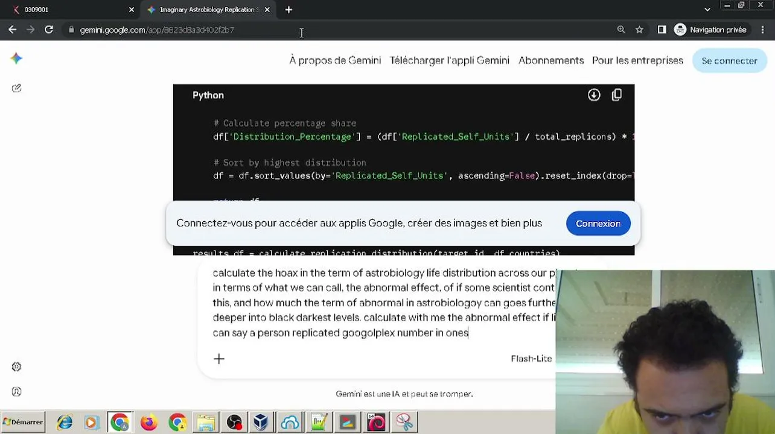Click the Gemini sparkle logo

pyautogui.click(x=16, y=58)
